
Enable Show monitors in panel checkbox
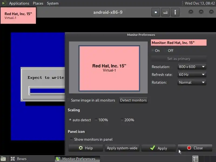[91, 139]
